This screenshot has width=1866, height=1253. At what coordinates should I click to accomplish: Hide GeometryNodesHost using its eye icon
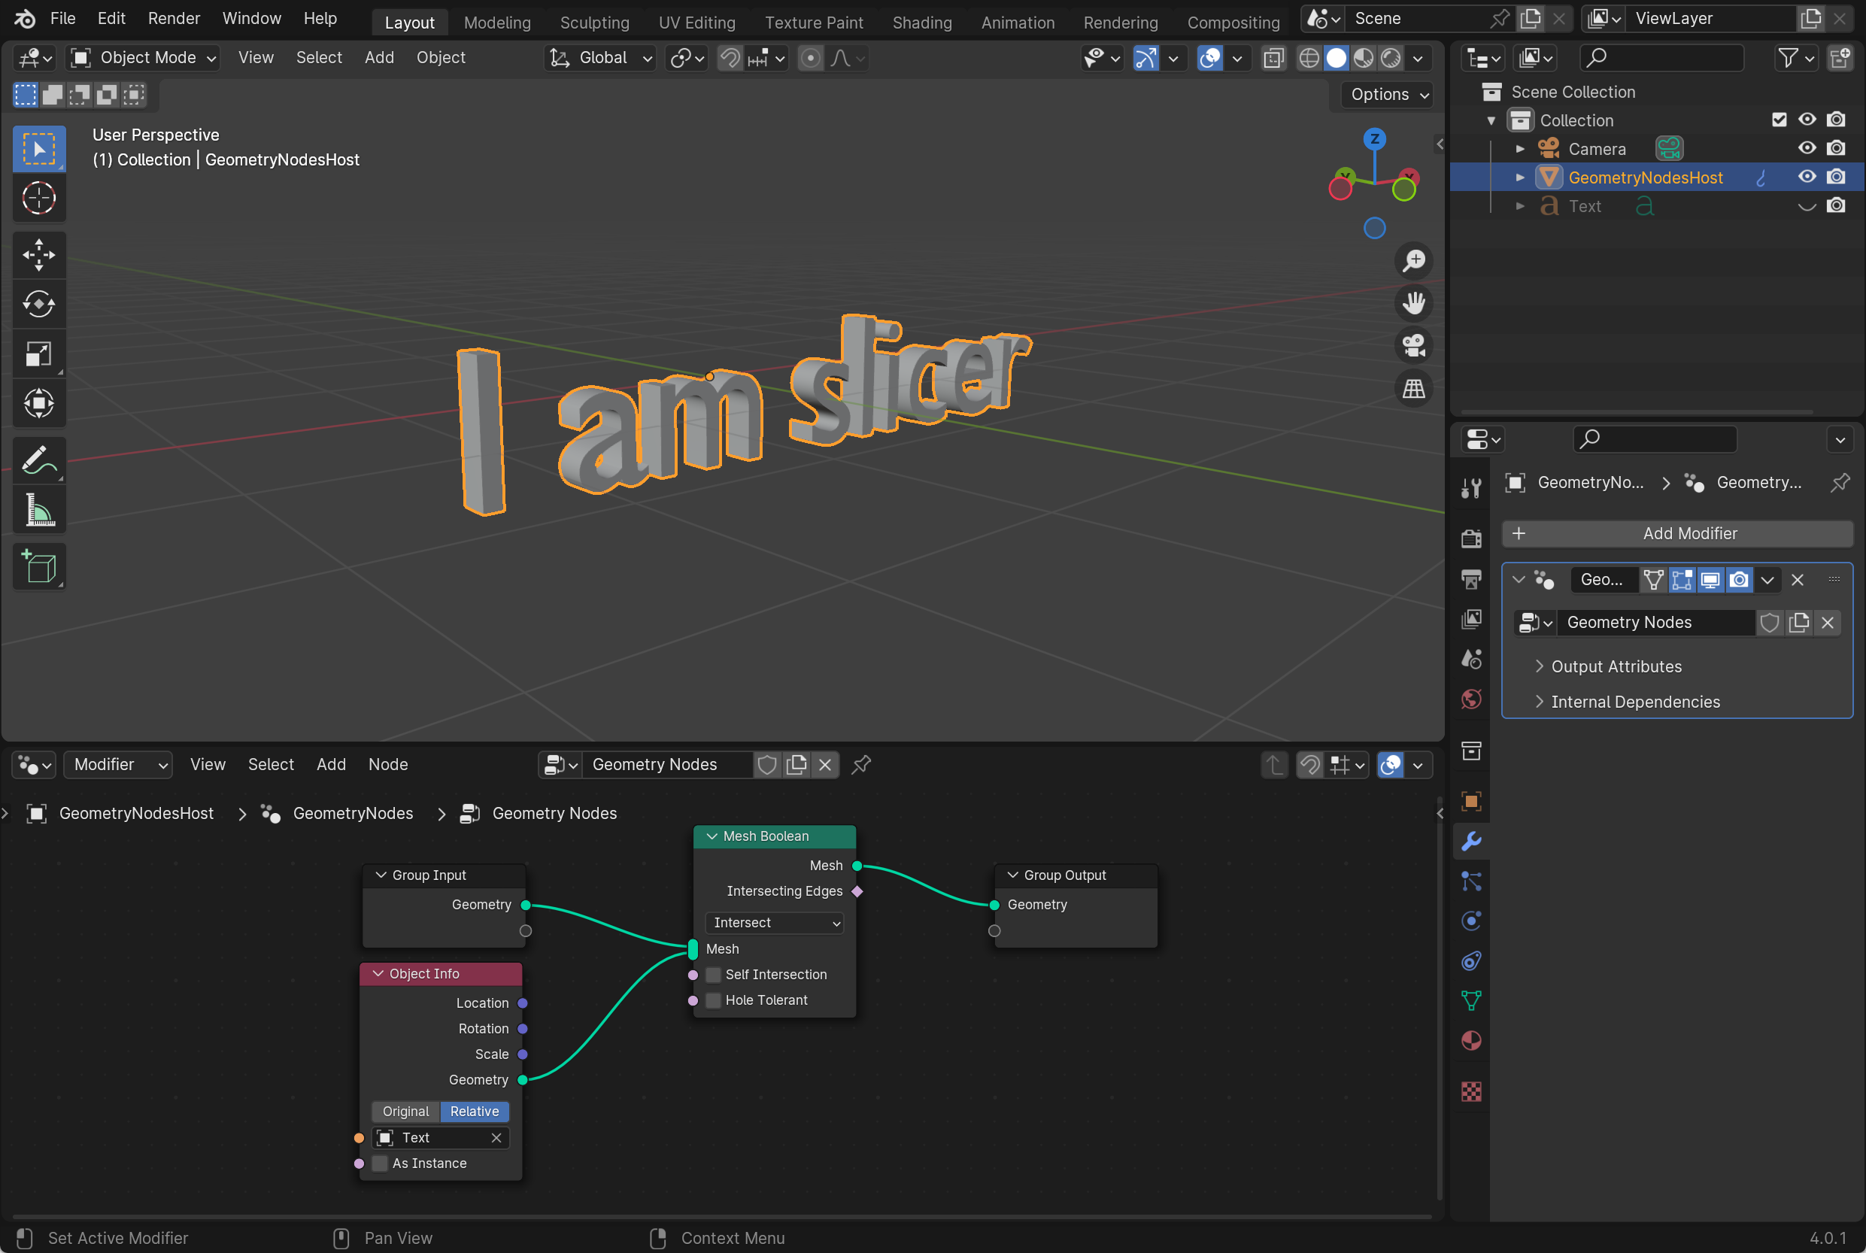(1807, 177)
